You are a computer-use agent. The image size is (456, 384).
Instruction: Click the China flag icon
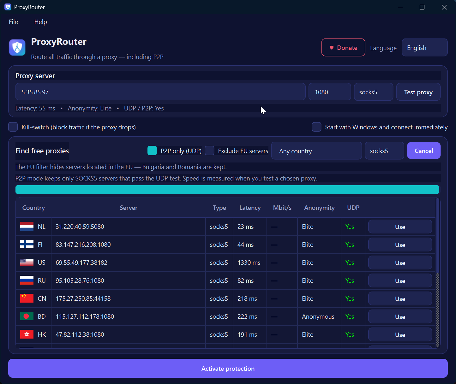27,298
